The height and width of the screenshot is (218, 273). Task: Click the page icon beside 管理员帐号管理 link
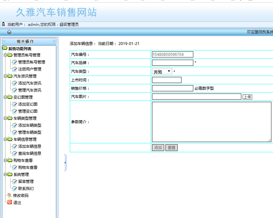coord(15,62)
